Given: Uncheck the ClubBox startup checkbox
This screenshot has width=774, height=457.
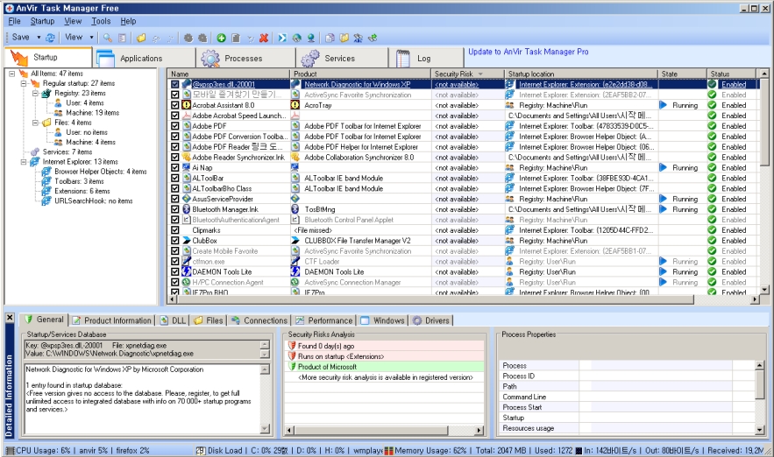Looking at the screenshot, I should coord(174,241).
